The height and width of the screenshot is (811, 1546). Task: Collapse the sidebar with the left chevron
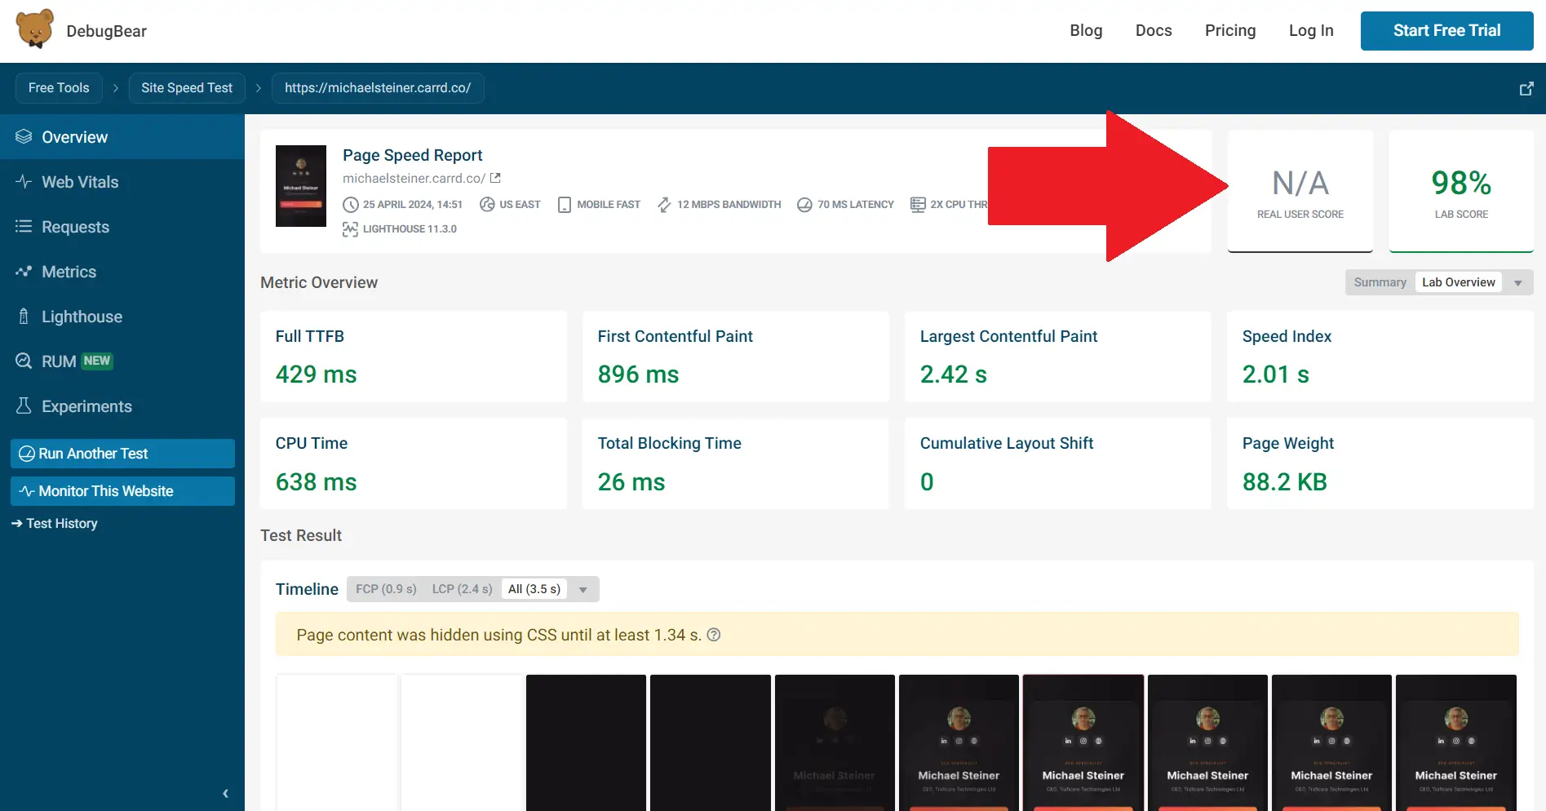(225, 793)
